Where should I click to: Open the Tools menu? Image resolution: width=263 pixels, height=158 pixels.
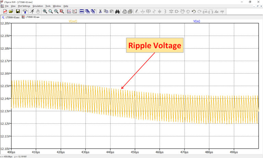coord(48,6)
